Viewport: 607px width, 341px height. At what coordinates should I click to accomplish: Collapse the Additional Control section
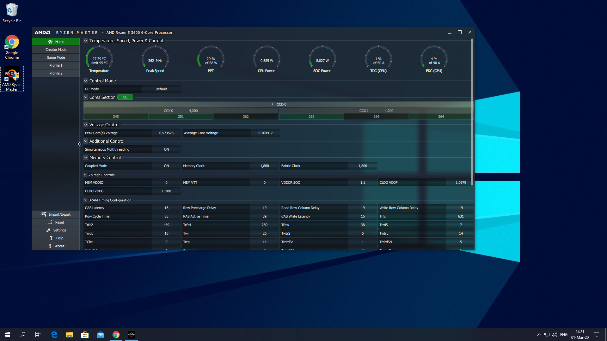[86, 141]
